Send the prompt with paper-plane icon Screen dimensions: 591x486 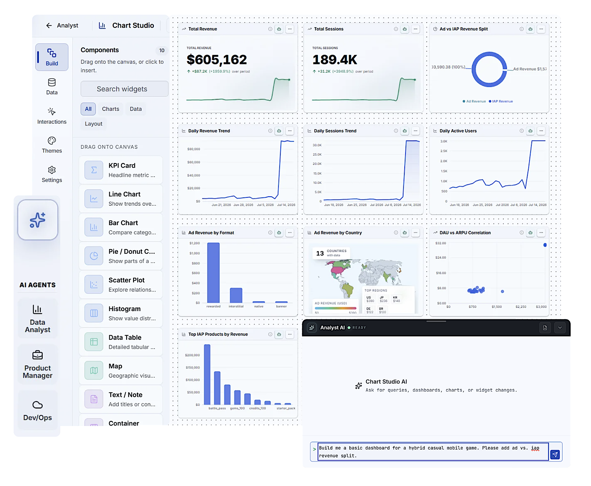click(x=555, y=454)
